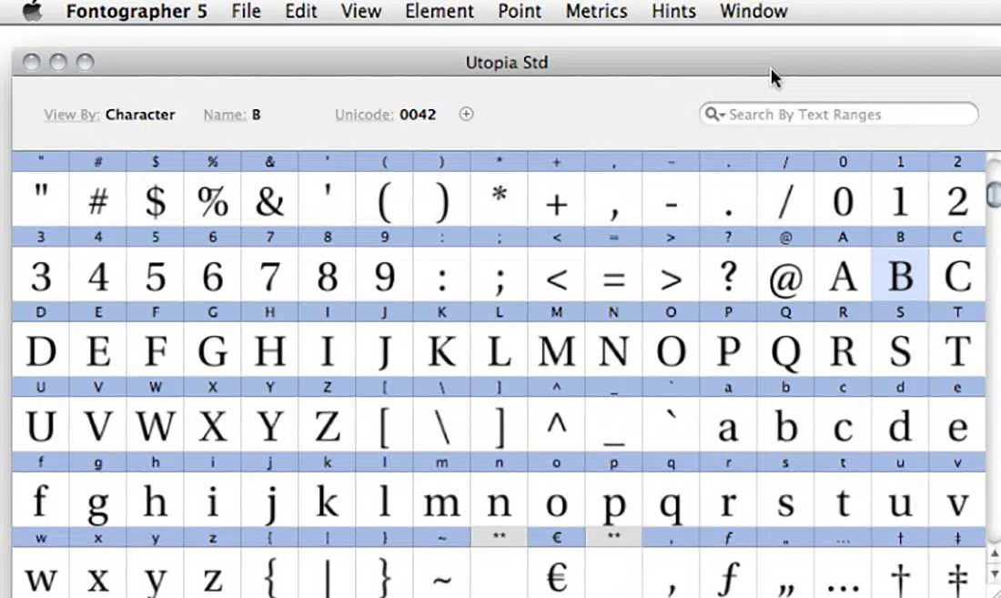This screenshot has height=598, width=1001.
Task: Open the Apple menu
Action: [32, 12]
